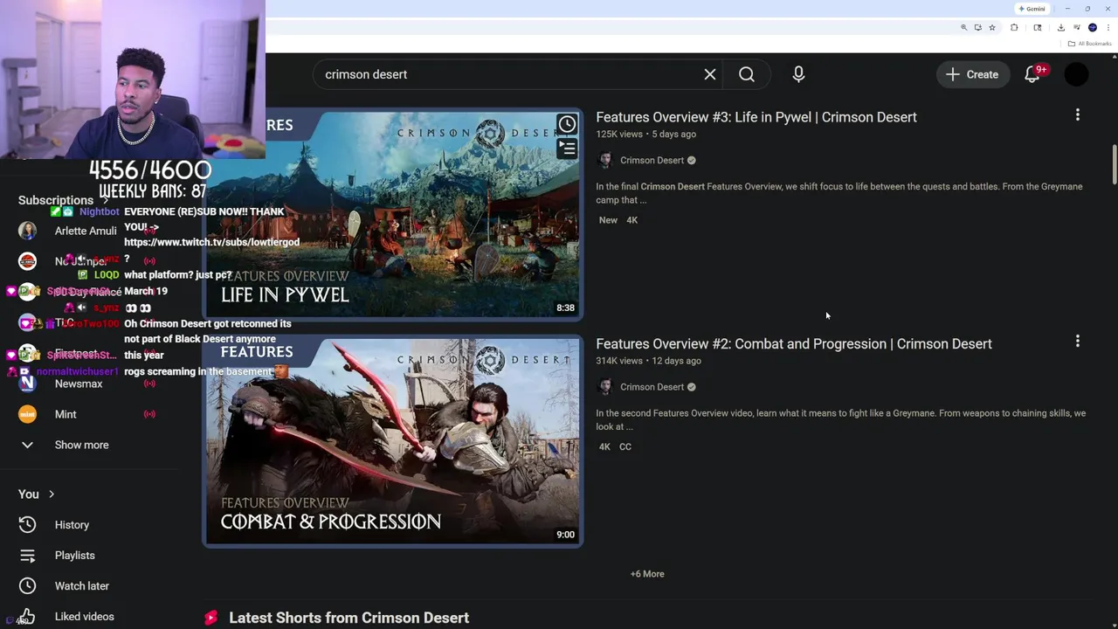This screenshot has height=629, width=1118.
Task: Click the Playlists list icon
Action: point(27,556)
